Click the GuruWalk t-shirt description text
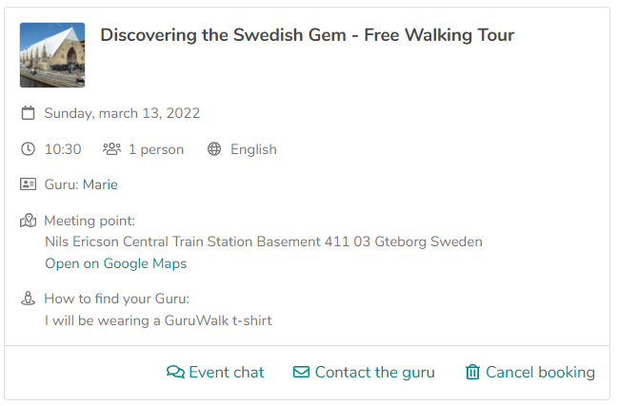The image size is (618, 406). pyautogui.click(x=158, y=320)
